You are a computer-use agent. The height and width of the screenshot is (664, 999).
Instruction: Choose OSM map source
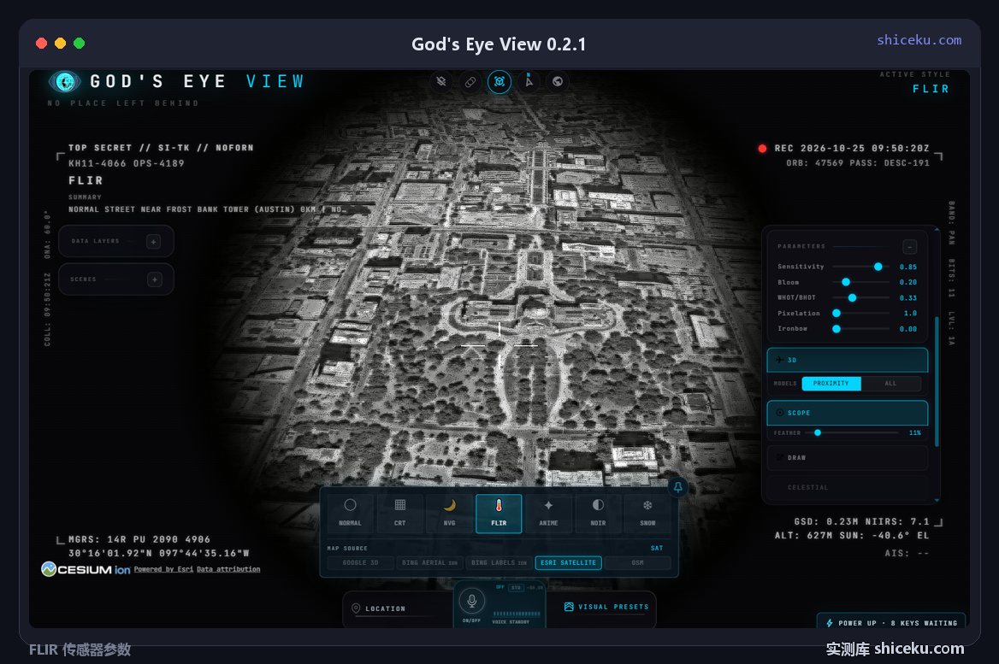(x=638, y=563)
